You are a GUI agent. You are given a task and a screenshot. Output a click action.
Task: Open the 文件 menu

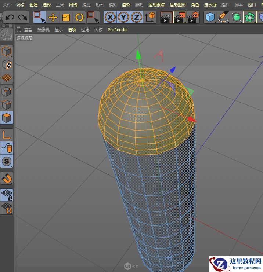(7, 5)
